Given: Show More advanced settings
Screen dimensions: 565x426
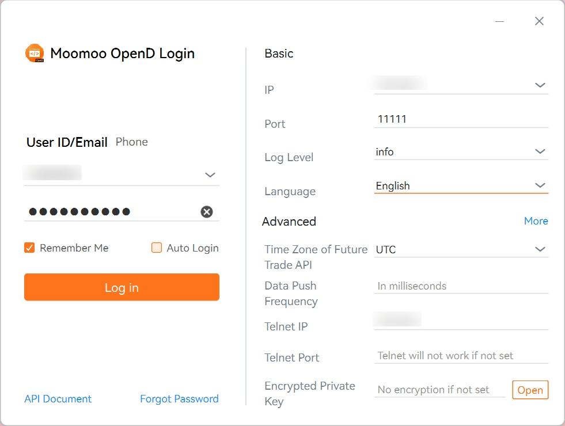Looking at the screenshot, I should [536, 220].
